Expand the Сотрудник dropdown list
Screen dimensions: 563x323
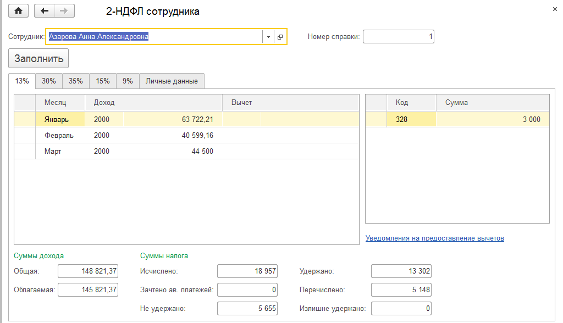coord(268,37)
